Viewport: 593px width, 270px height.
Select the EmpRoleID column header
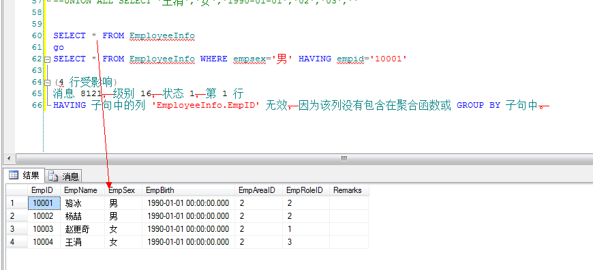point(306,190)
